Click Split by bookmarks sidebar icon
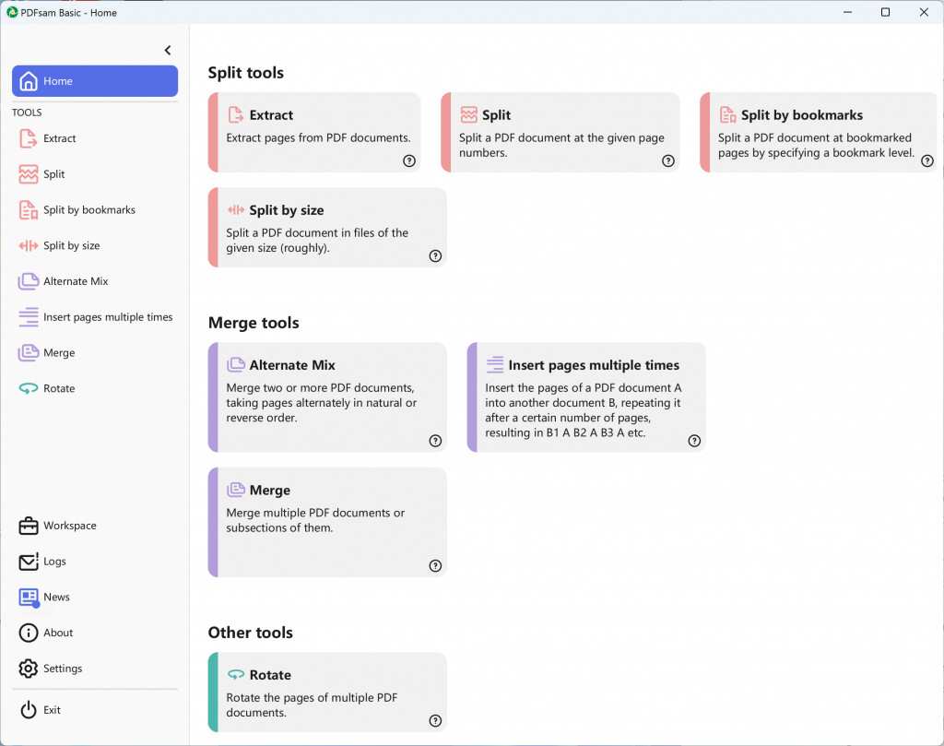 point(29,210)
